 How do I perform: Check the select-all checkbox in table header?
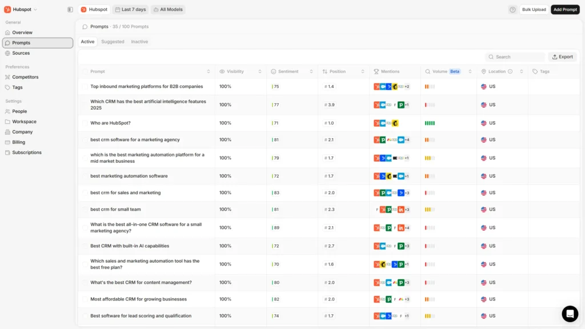tap(85, 71)
